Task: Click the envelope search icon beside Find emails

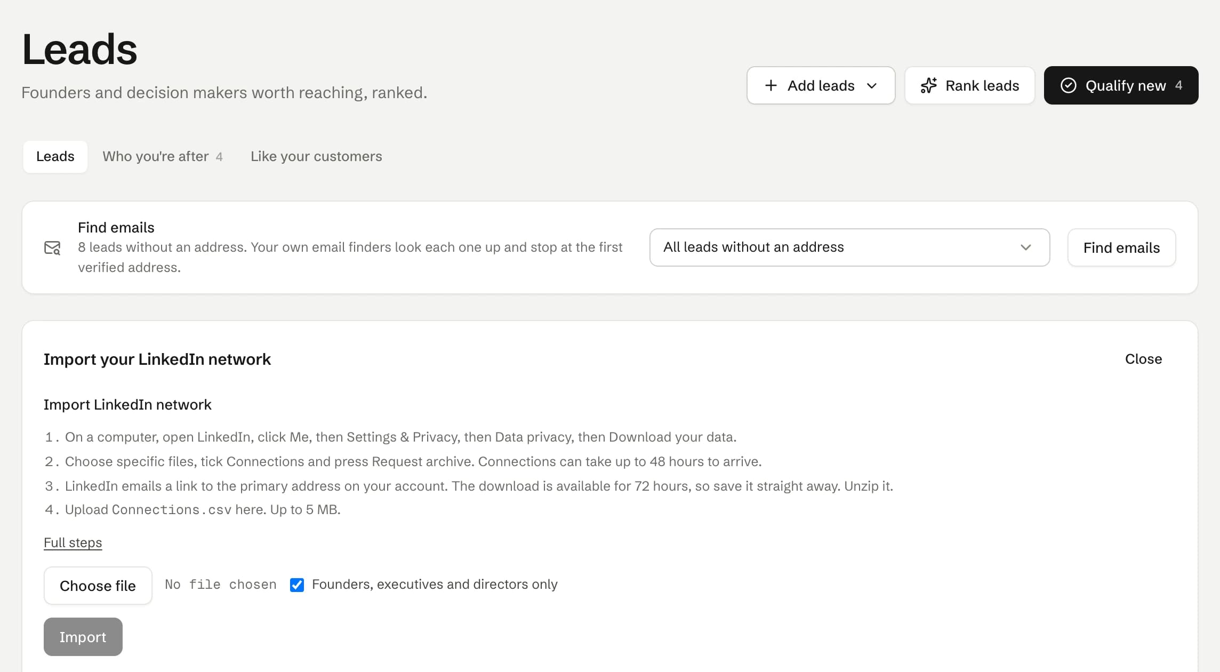Action: pos(52,247)
